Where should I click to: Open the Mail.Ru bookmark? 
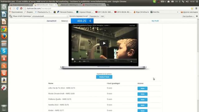[155, 12]
